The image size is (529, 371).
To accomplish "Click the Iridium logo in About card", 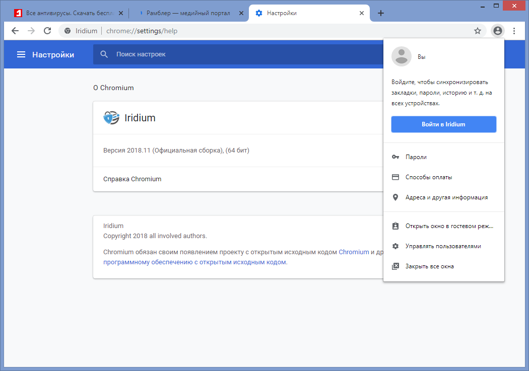I will pyautogui.click(x=111, y=118).
